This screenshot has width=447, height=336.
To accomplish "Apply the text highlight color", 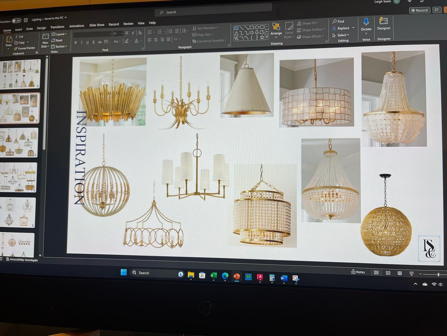I will pyautogui.click(x=126, y=41).
